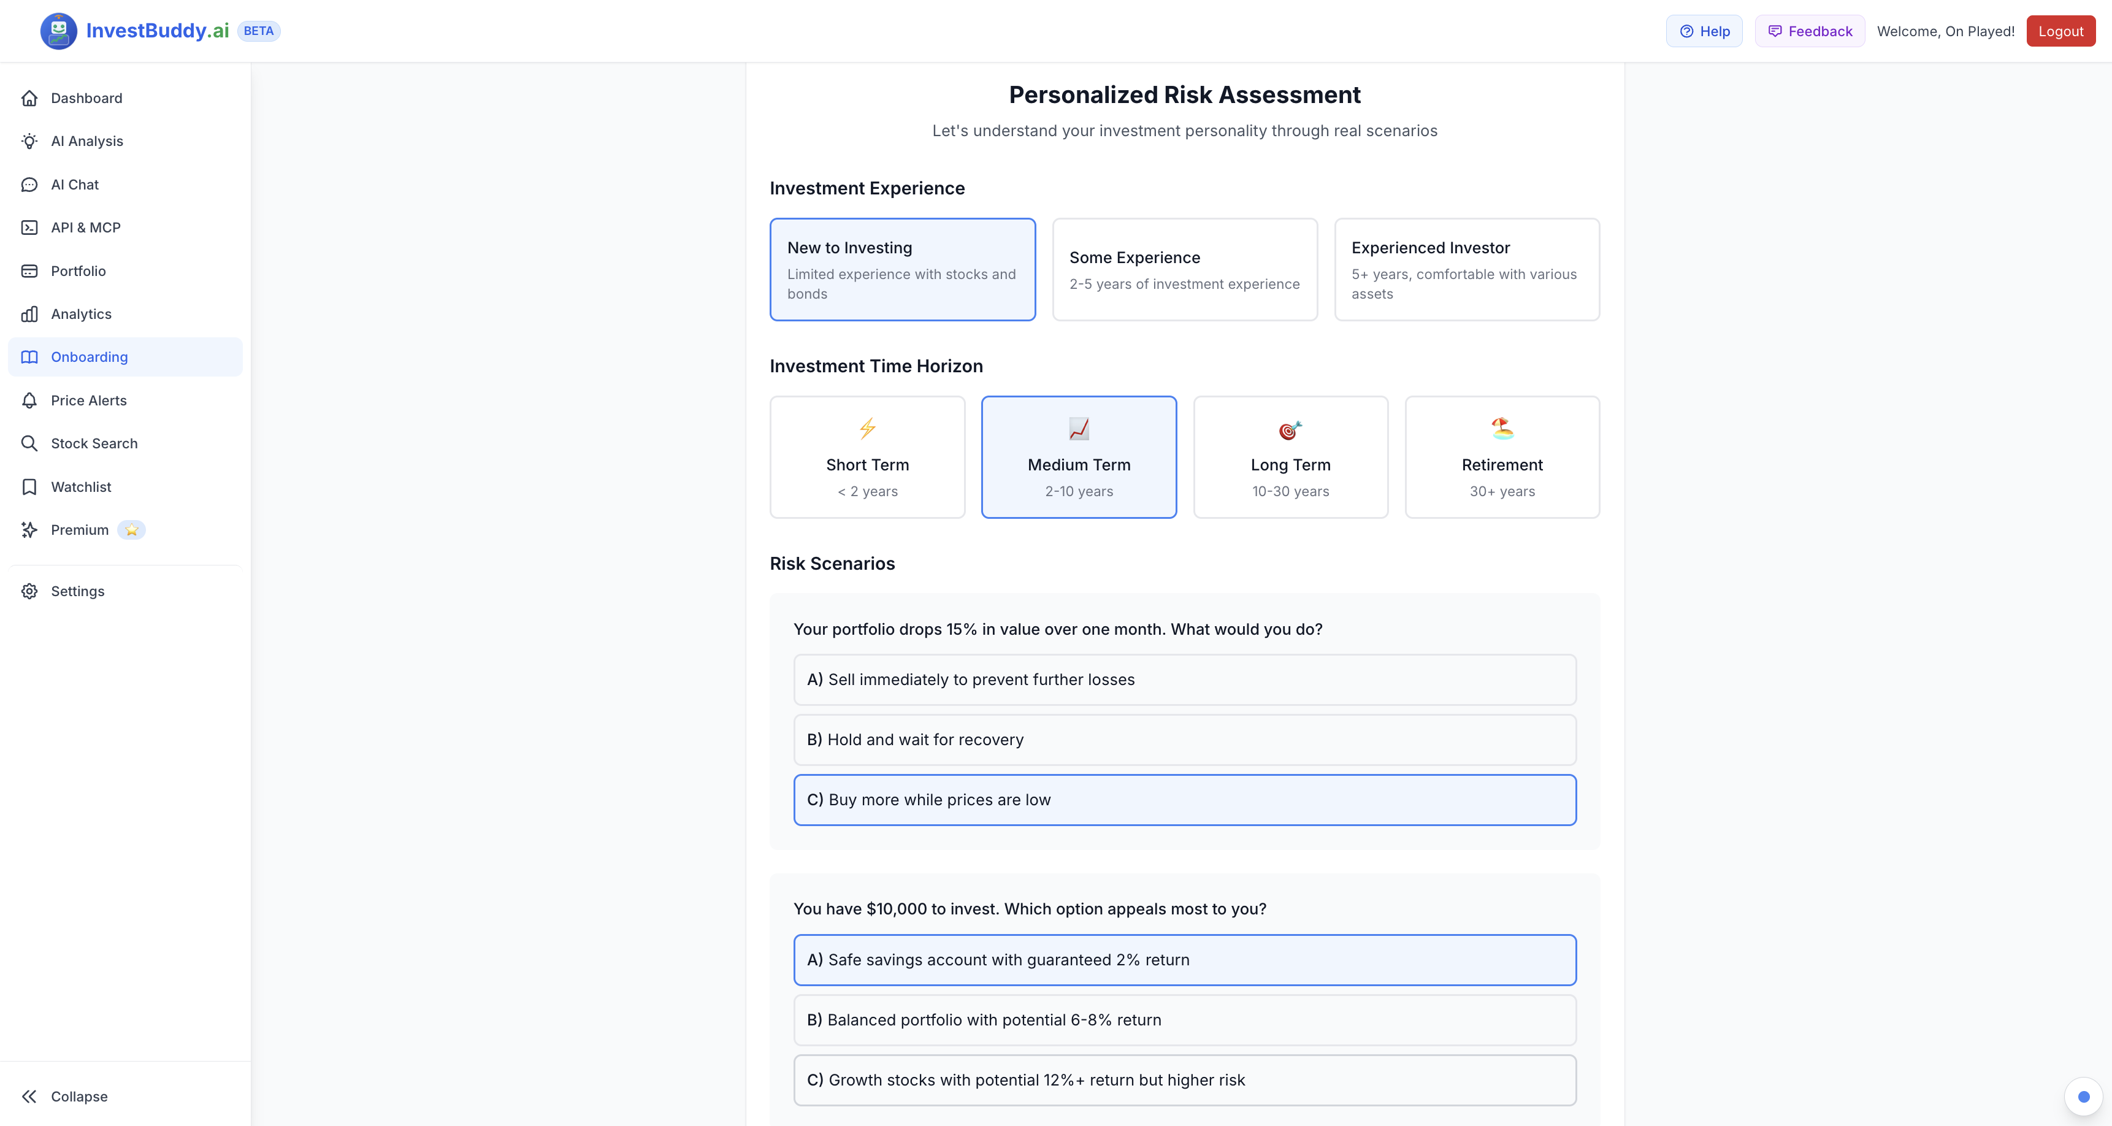Screen dimensions: 2112x1126
Task: Click the Logout button
Action: 2061,31
